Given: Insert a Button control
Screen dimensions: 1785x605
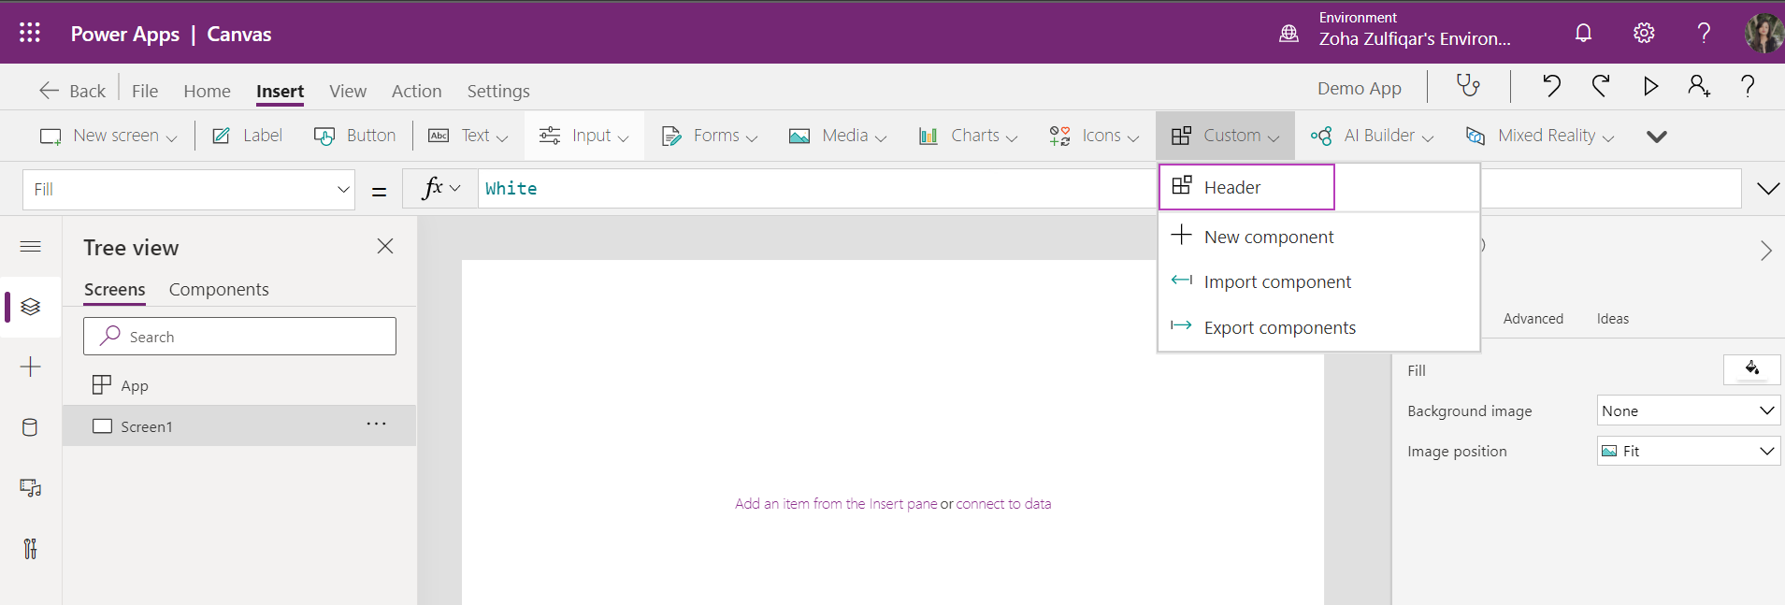Looking at the screenshot, I should [354, 136].
